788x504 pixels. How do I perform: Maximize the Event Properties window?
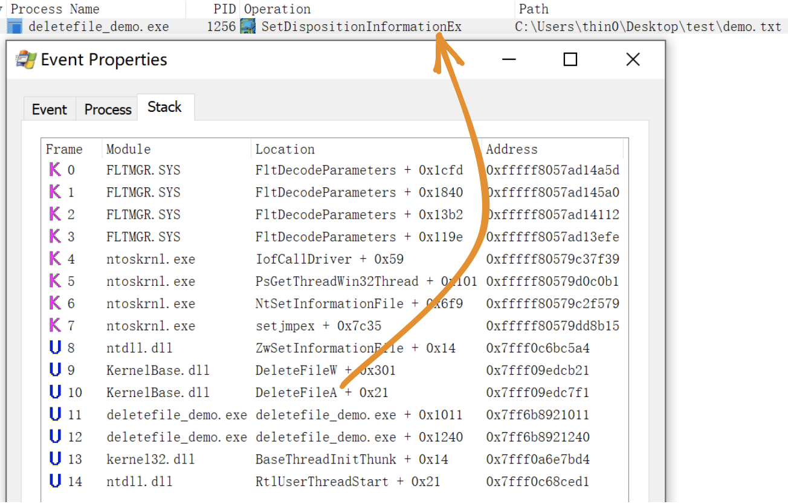tap(570, 59)
